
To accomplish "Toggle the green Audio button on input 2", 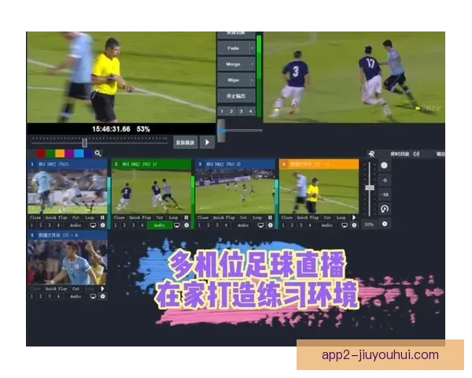I will point(159,224).
